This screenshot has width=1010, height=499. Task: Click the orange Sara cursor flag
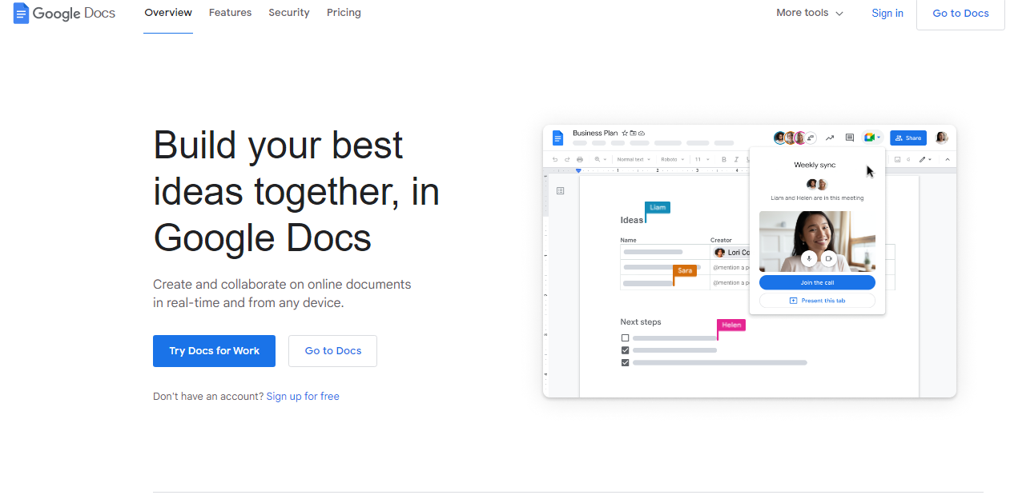tap(685, 270)
